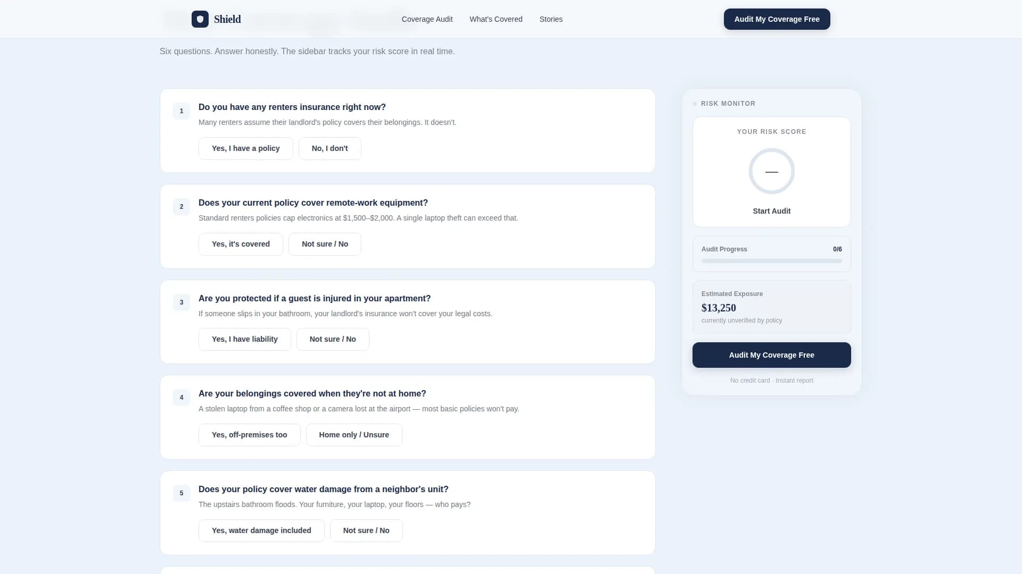The image size is (1022, 574).
Task: Click question number 3 badge
Action: pyautogui.click(x=182, y=302)
